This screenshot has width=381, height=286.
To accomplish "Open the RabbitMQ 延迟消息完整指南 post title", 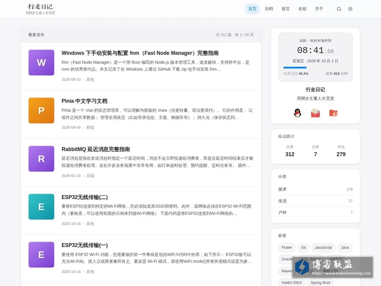I will [x=96, y=149].
